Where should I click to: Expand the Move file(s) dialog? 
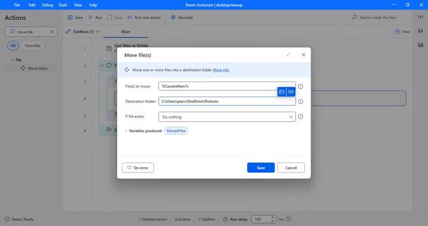[x=288, y=55]
